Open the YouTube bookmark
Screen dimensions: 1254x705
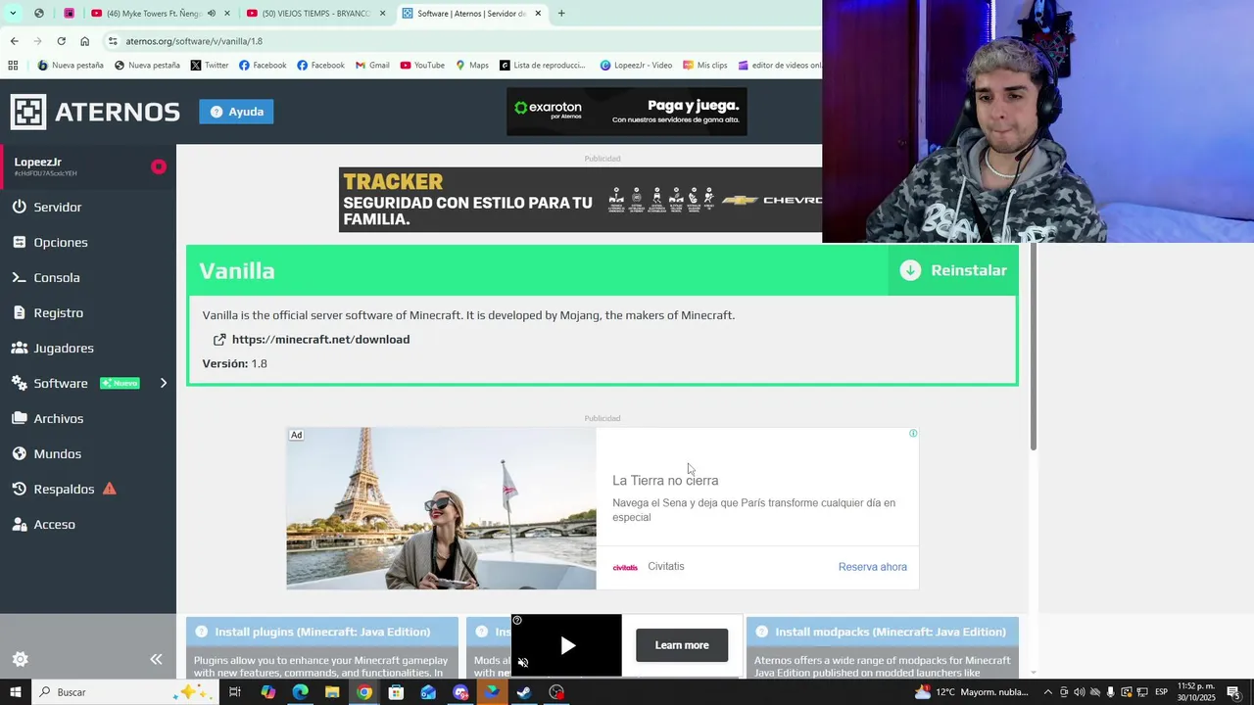(x=422, y=66)
